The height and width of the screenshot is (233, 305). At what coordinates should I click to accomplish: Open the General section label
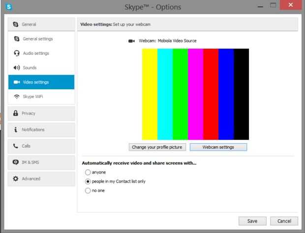(x=29, y=25)
